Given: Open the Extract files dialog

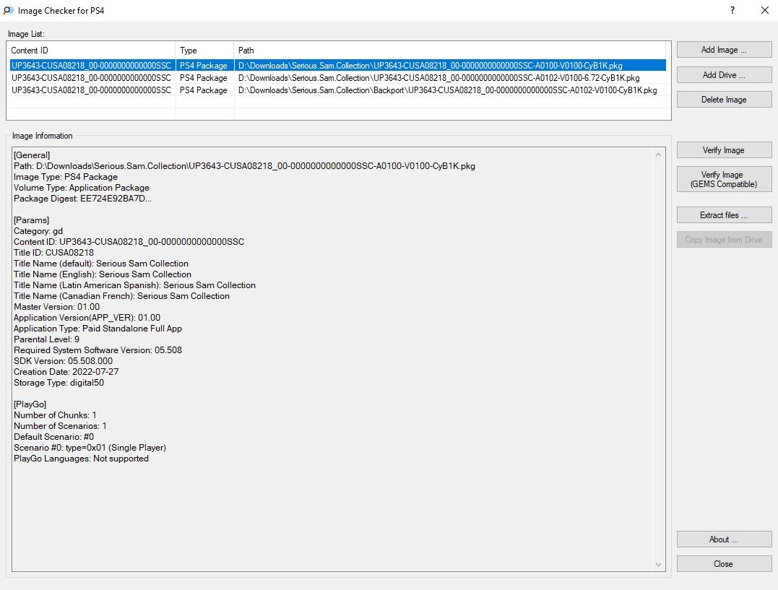Looking at the screenshot, I should click(x=724, y=215).
